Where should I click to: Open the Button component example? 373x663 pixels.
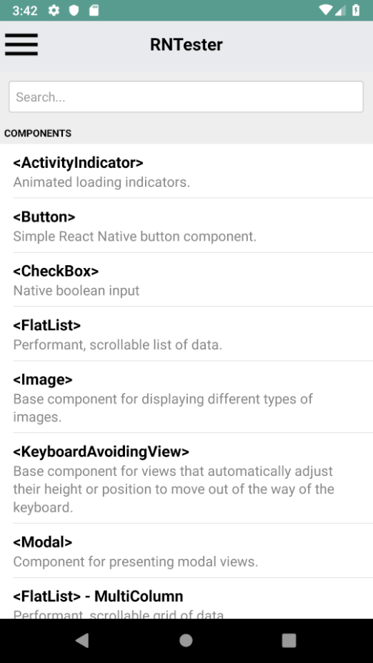tap(186, 225)
